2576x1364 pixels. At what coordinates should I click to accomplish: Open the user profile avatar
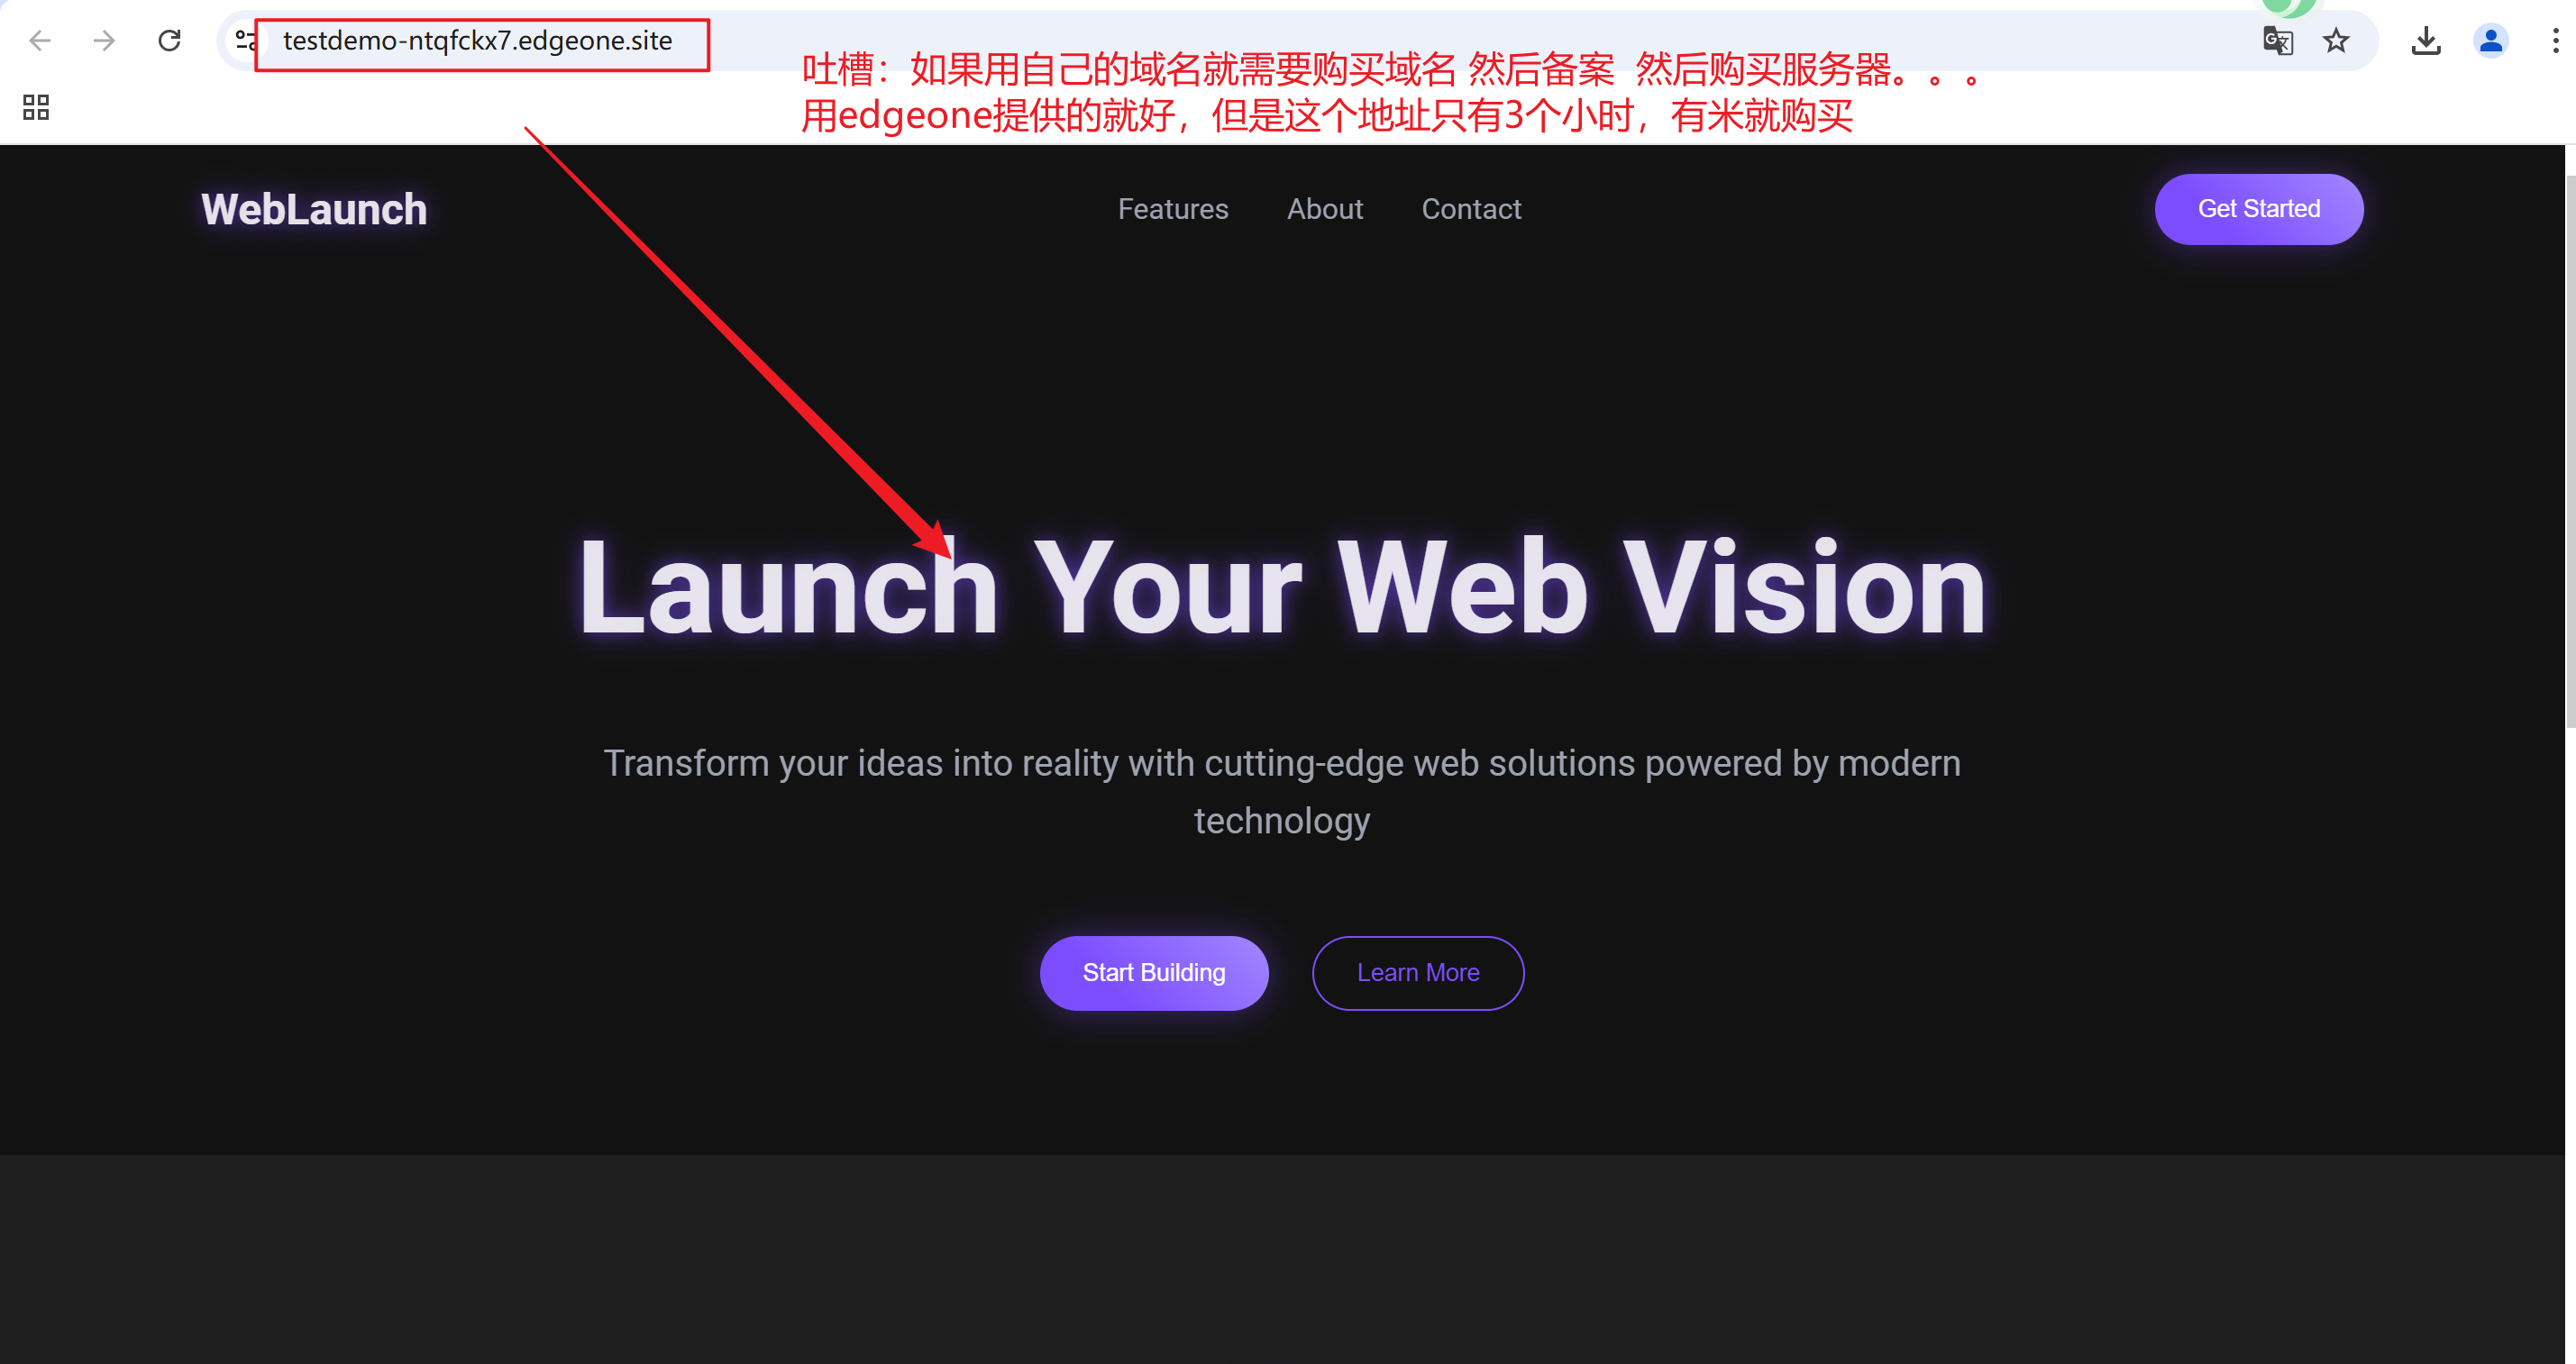(2490, 41)
